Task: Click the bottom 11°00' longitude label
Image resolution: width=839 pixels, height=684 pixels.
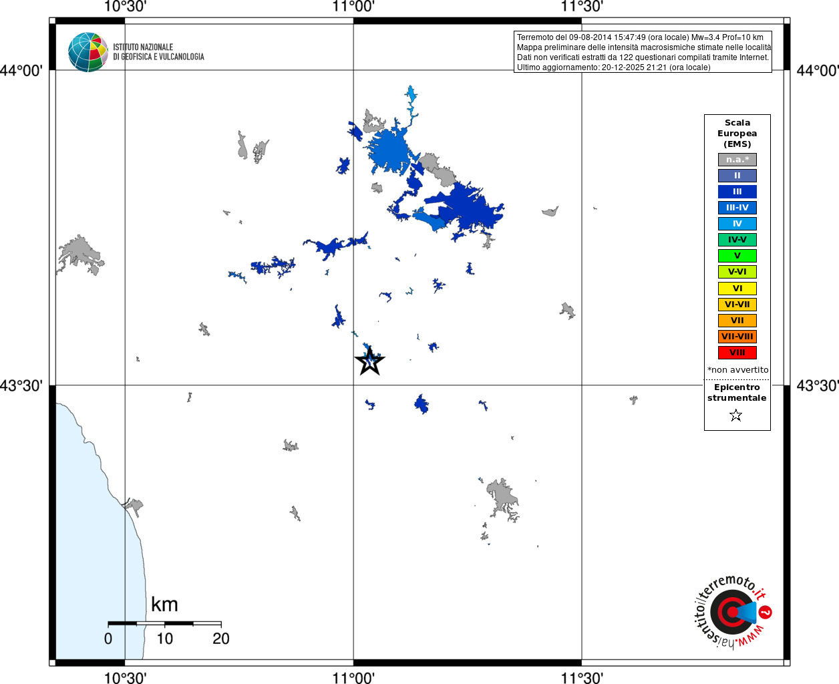Action: click(x=353, y=677)
